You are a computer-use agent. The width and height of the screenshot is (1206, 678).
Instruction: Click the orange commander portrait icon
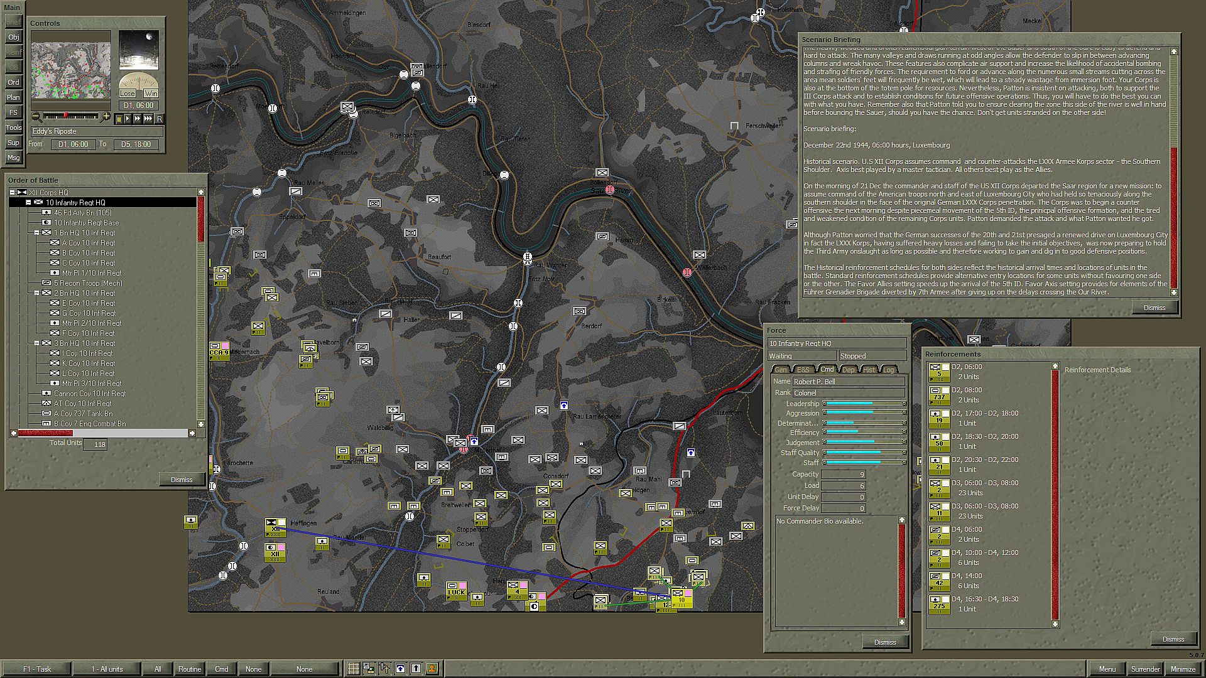tap(432, 669)
